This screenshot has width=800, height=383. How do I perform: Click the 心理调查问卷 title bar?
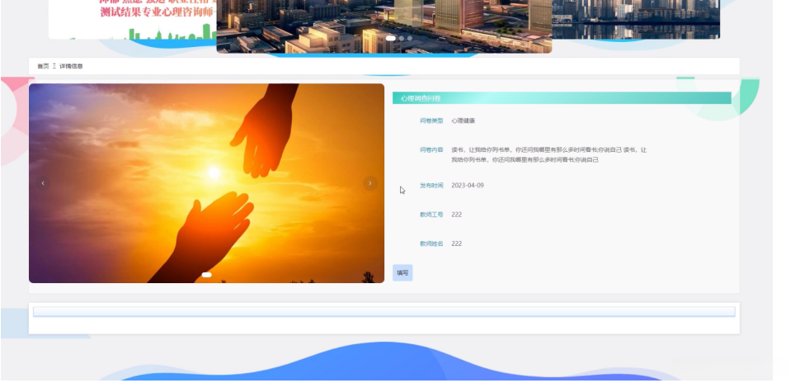[x=562, y=98]
